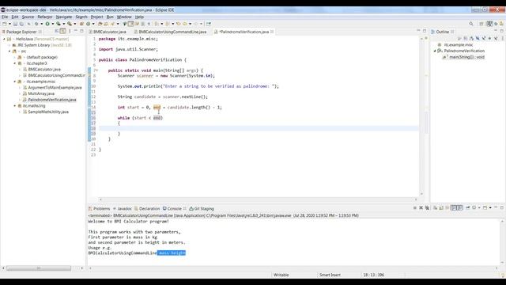Collapse the HelloJava project node
Image resolution: width=506 pixels, height=285 pixels.
pyautogui.click(x=4, y=39)
